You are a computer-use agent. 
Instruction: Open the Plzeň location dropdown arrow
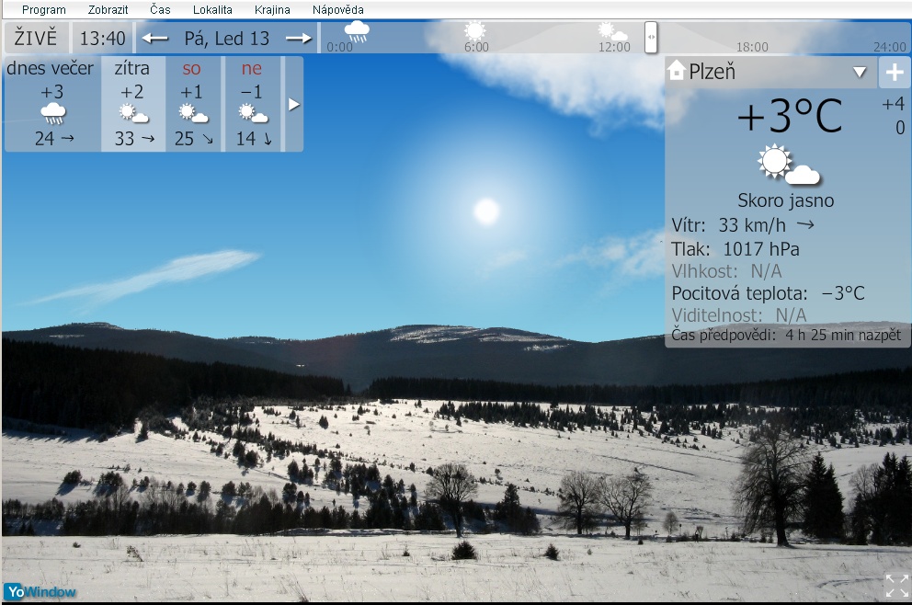(x=860, y=73)
